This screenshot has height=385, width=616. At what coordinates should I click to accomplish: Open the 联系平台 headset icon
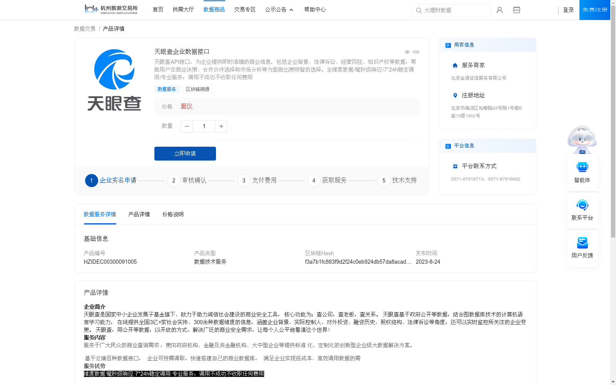coord(582,205)
